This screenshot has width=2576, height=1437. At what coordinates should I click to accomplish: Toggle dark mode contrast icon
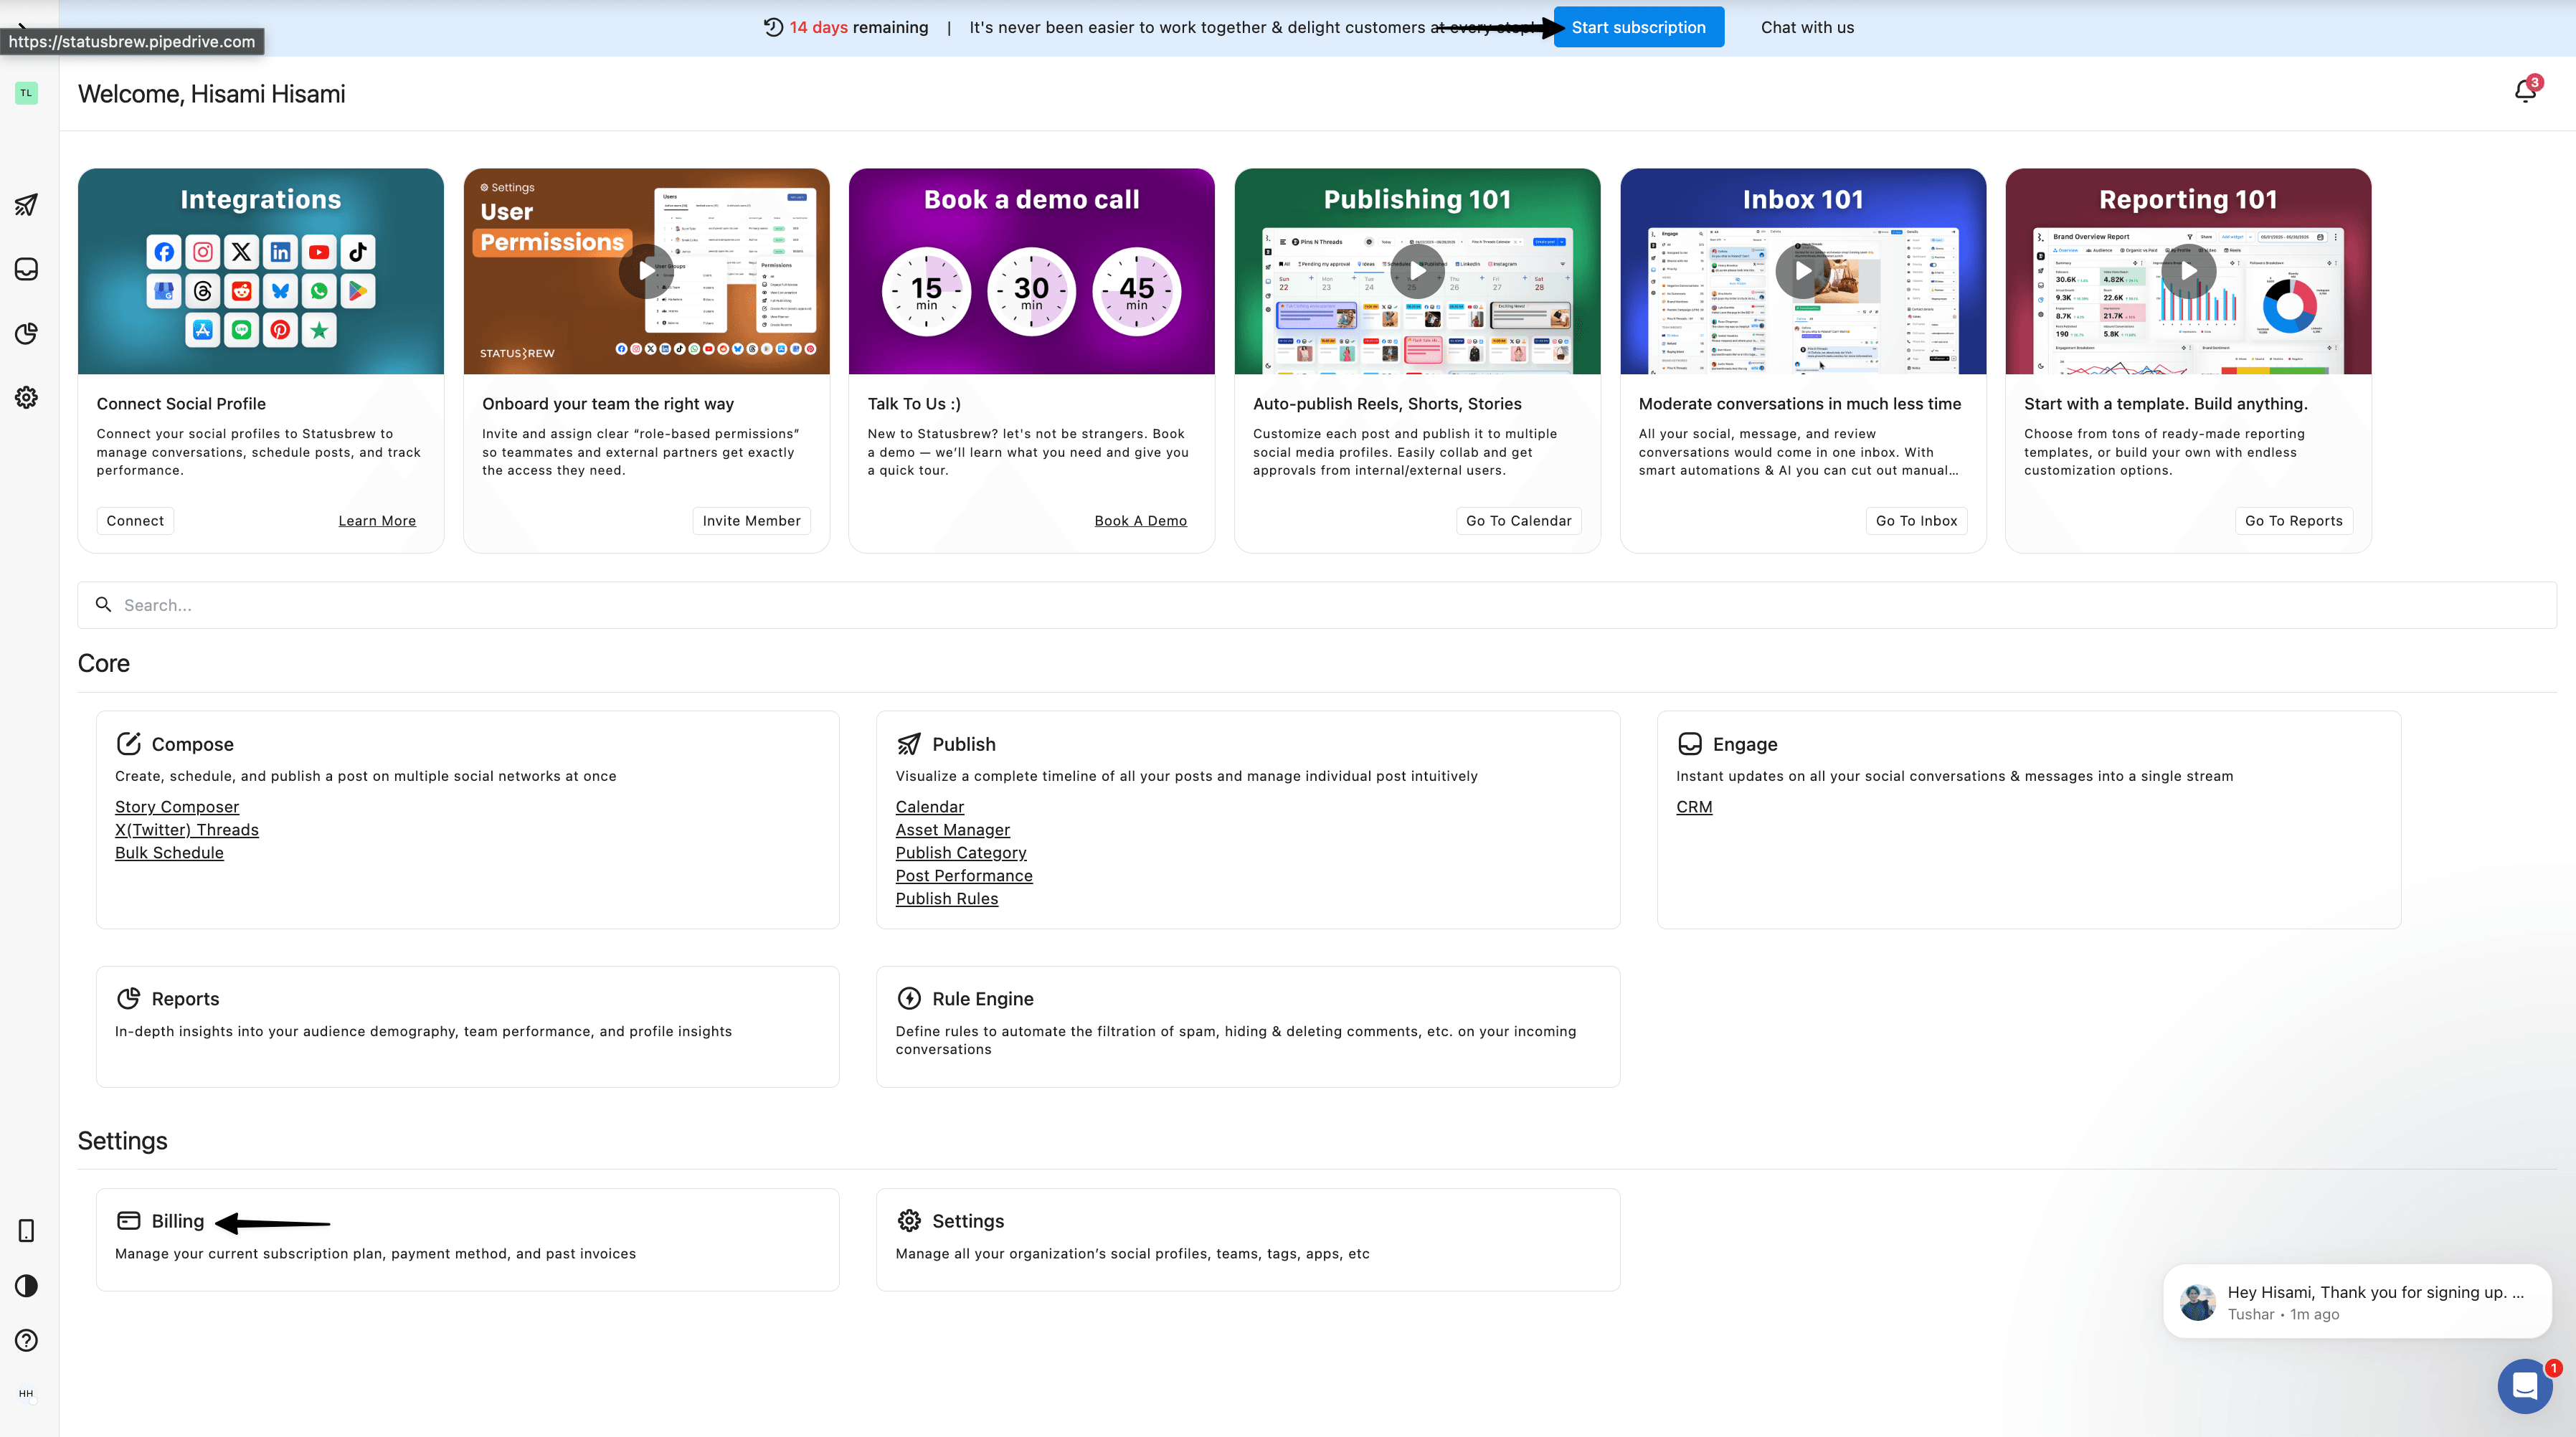(27, 1286)
